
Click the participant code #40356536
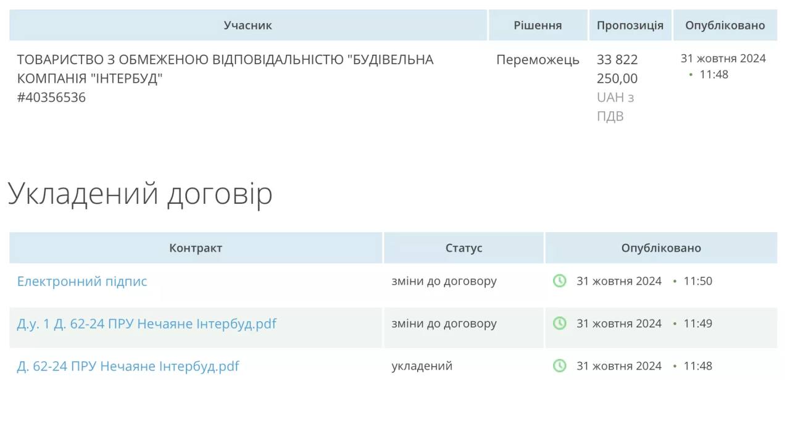[x=51, y=98]
